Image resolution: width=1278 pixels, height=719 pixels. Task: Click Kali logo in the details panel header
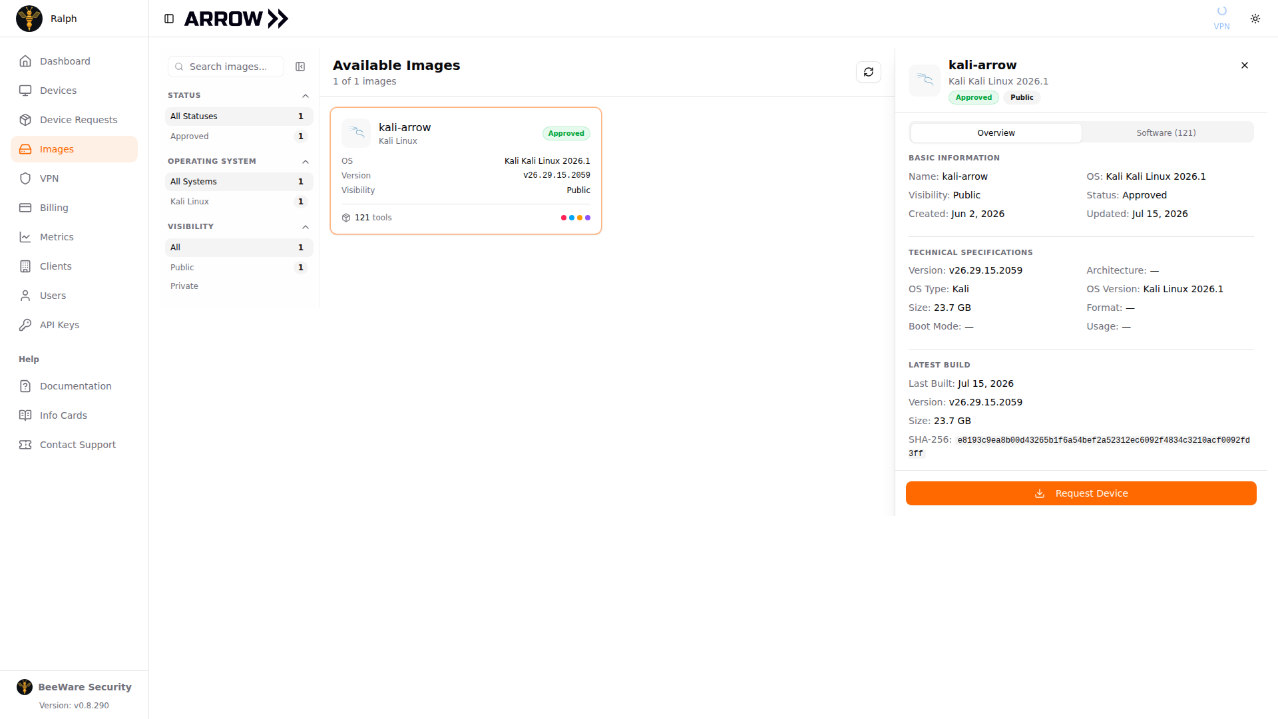click(x=925, y=81)
